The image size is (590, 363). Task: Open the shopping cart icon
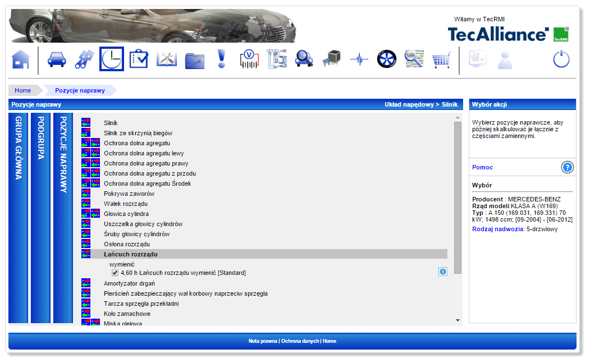point(441,59)
